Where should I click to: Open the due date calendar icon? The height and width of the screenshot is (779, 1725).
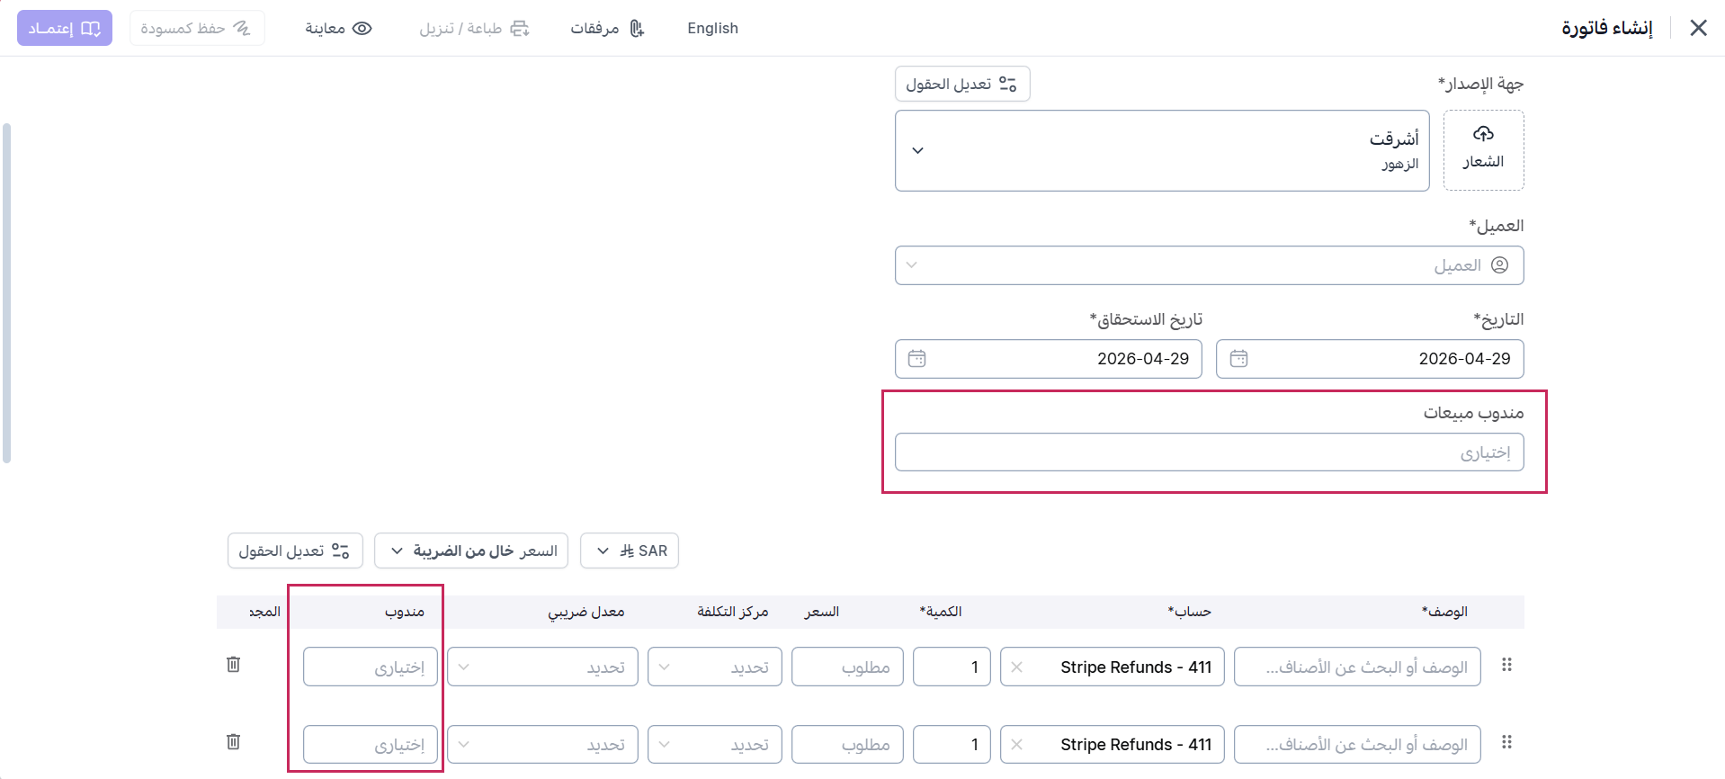(916, 359)
